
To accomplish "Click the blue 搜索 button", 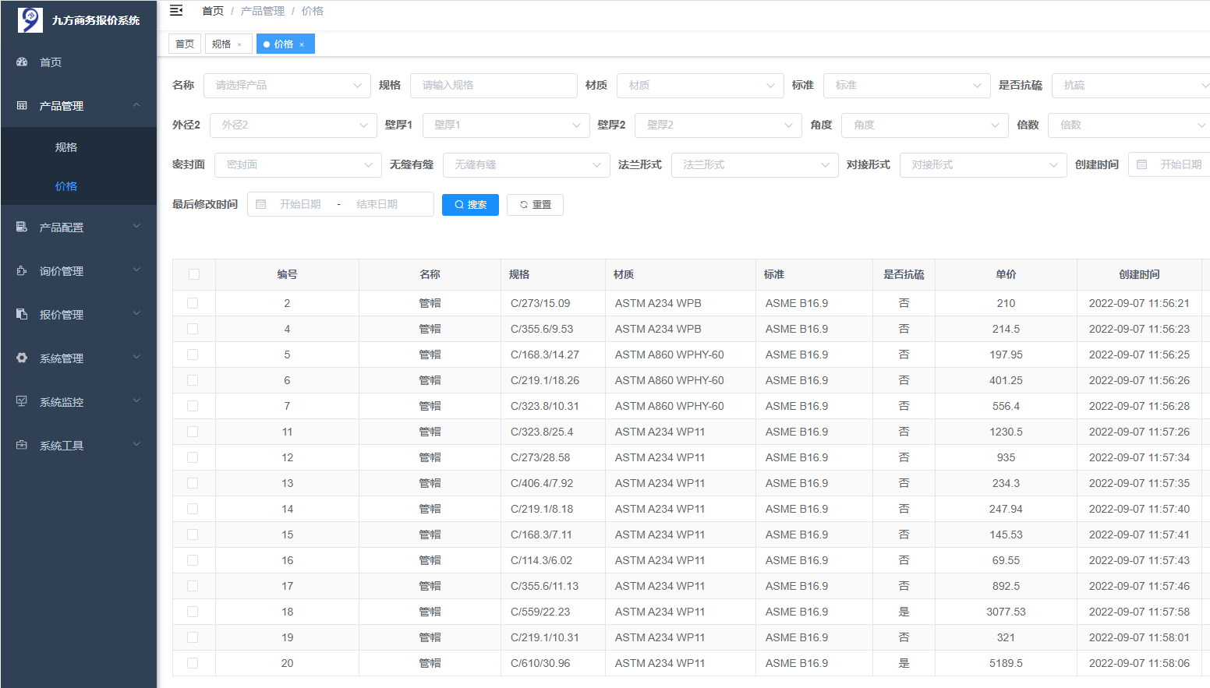I will pyautogui.click(x=470, y=205).
